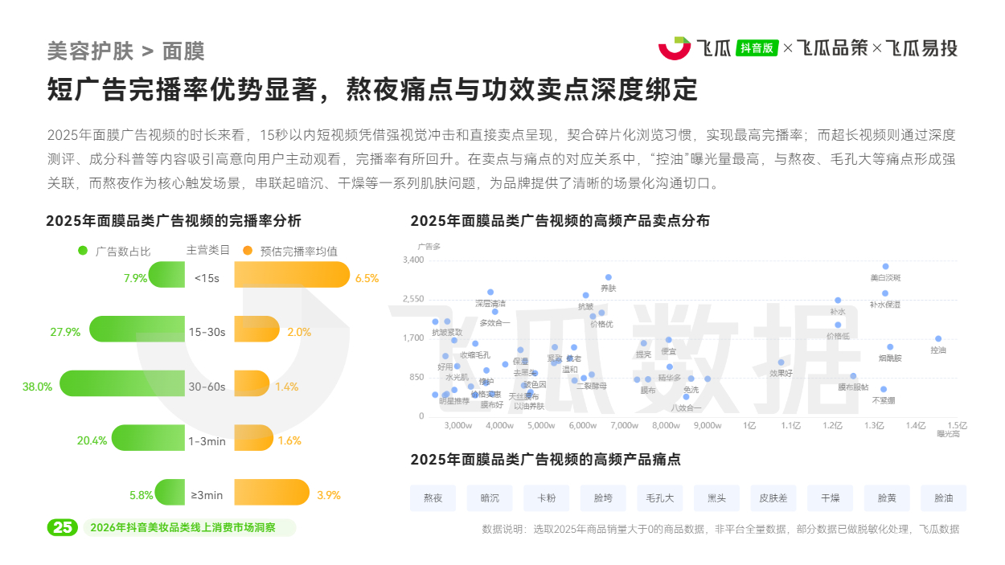Click the 2026年抖音美妆品类线上消费市场洞察 footer label
This screenshot has height=565, width=1005.
pos(183,528)
